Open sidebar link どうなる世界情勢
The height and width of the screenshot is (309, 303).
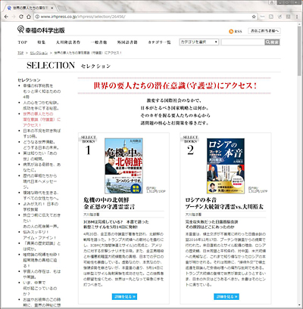coord(41,145)
